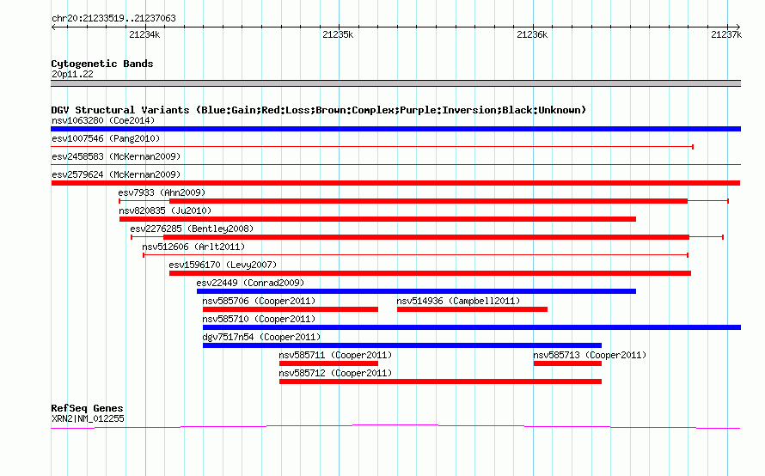The height and width of the screenshot is (476, 765).
Task: Click the nsv585710 (Cooper2011) label
Action: click(259, 319)
